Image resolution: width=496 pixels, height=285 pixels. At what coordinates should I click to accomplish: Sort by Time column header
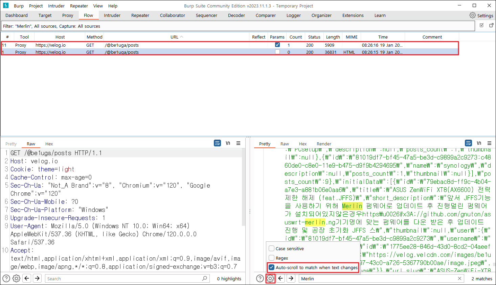click(x=383, y=37)
